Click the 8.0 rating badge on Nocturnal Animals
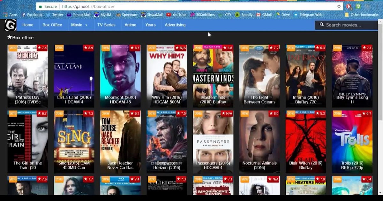Image resolution: width=383 pixels, height=201 pixels. pyautogui.click(x=274, y=114)
